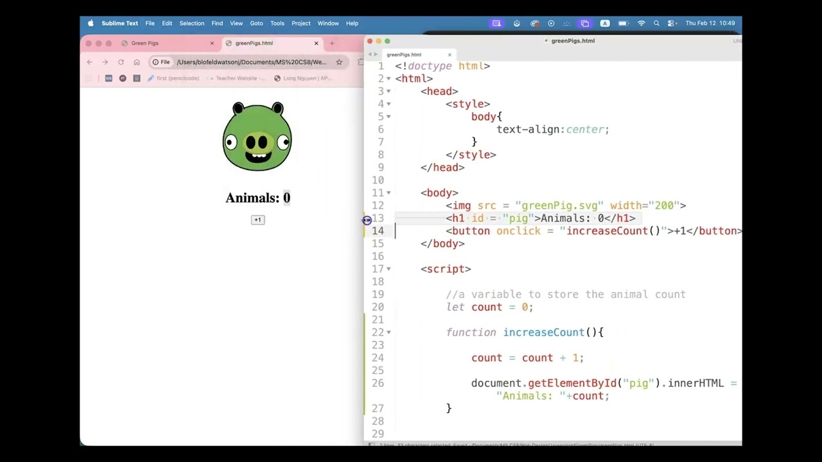Click line number 14 in the gutter
The height and width of the screenshot is (462, 822).
pos(378,231)
